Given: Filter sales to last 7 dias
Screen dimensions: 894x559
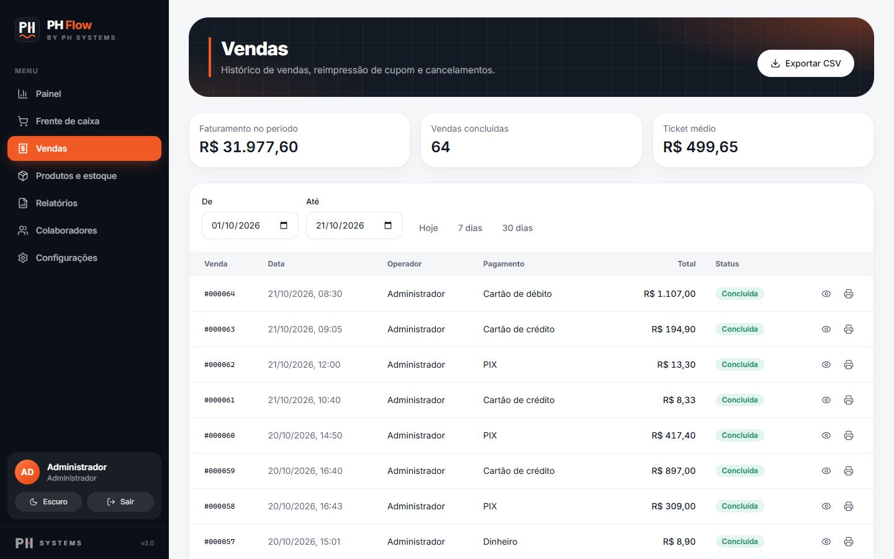Looking at the screenshot, I should (470, 228).
